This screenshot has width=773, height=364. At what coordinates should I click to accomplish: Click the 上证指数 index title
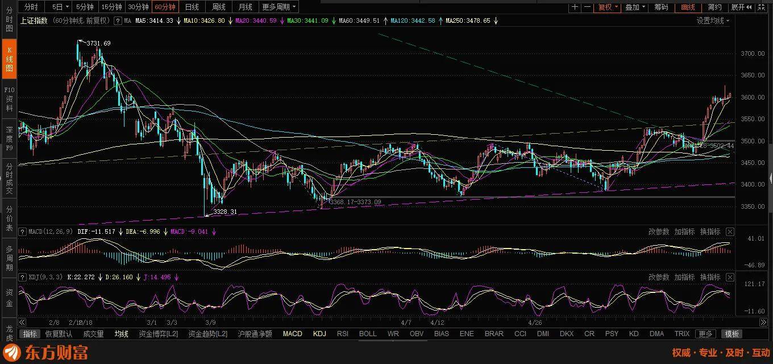coord(35,20)
